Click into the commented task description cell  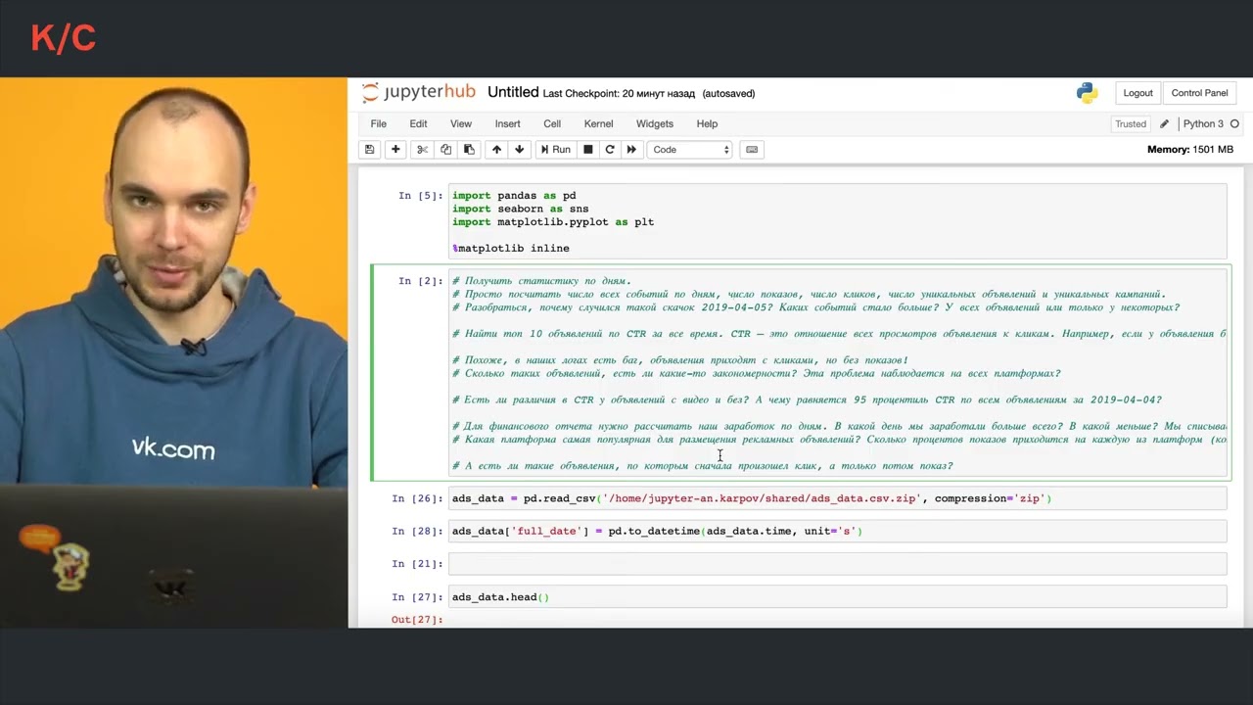(x=837, y=373)
